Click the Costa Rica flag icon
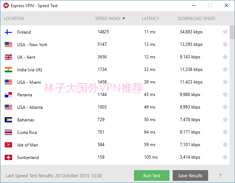This screenshot has width=235, height=183. [8, 133]
